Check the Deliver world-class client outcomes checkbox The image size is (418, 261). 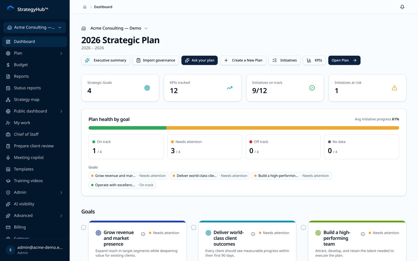click(194, 227)
